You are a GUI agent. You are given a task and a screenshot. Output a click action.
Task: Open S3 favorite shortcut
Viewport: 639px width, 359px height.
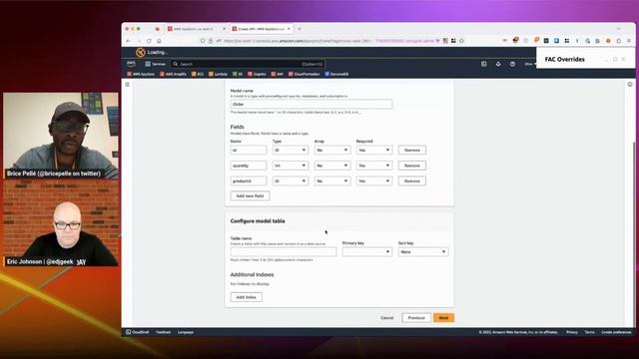pos(238,74)
